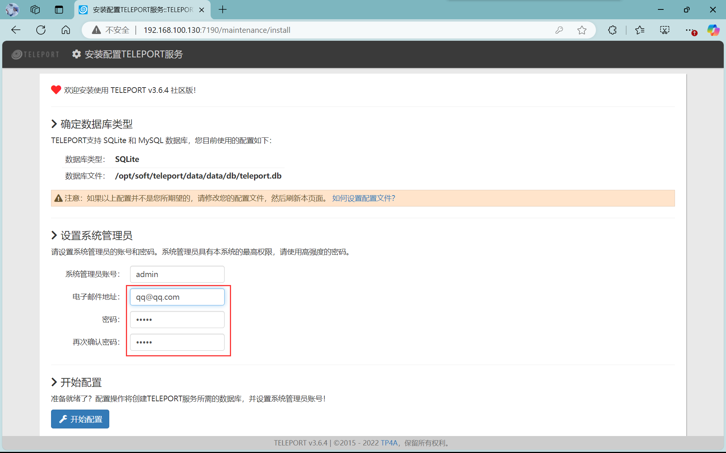726x453 pixels.
Task: Click the email address input field
Action: (x=177, y=297)
